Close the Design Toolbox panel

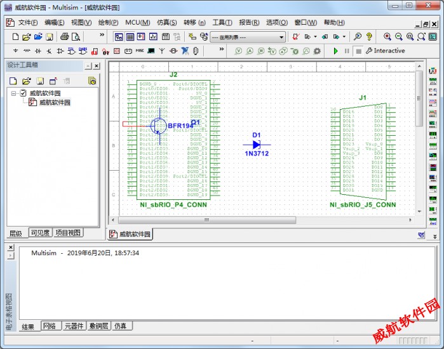(x=97, y=66)
